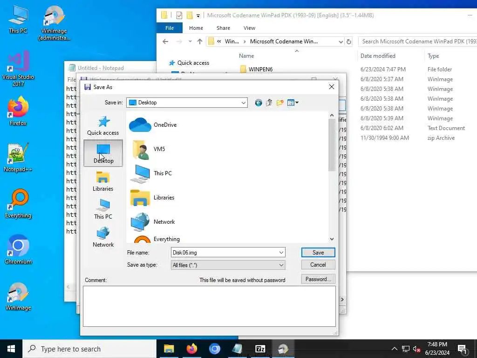This screenshot has height=358, width=477.
Task: Open WinImage (administrator) desktop shortcut
Action: coord(54,23)
